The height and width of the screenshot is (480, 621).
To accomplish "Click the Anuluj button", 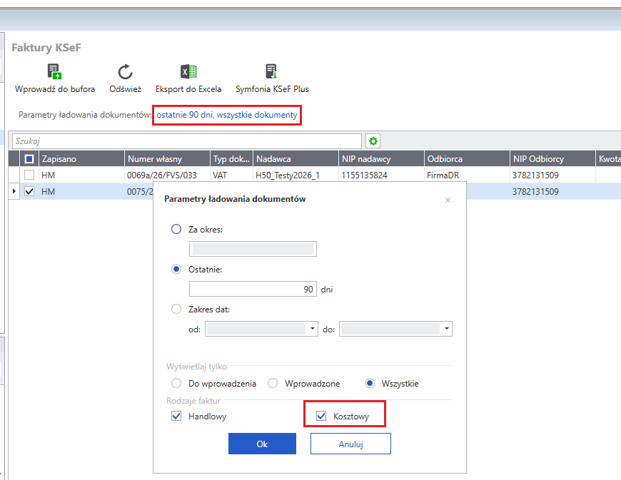I will 350,444.
